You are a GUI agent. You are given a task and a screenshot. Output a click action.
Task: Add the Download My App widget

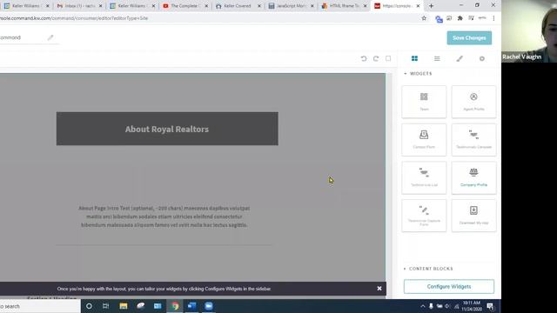click(x=473, y=216)
